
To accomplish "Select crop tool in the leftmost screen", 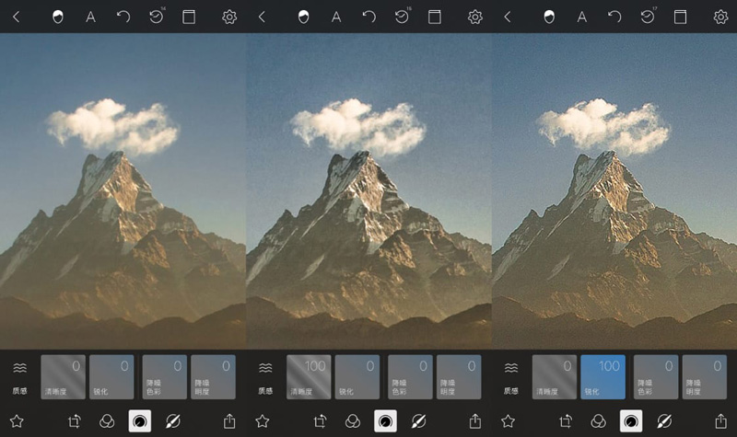I will pos(76,420).
